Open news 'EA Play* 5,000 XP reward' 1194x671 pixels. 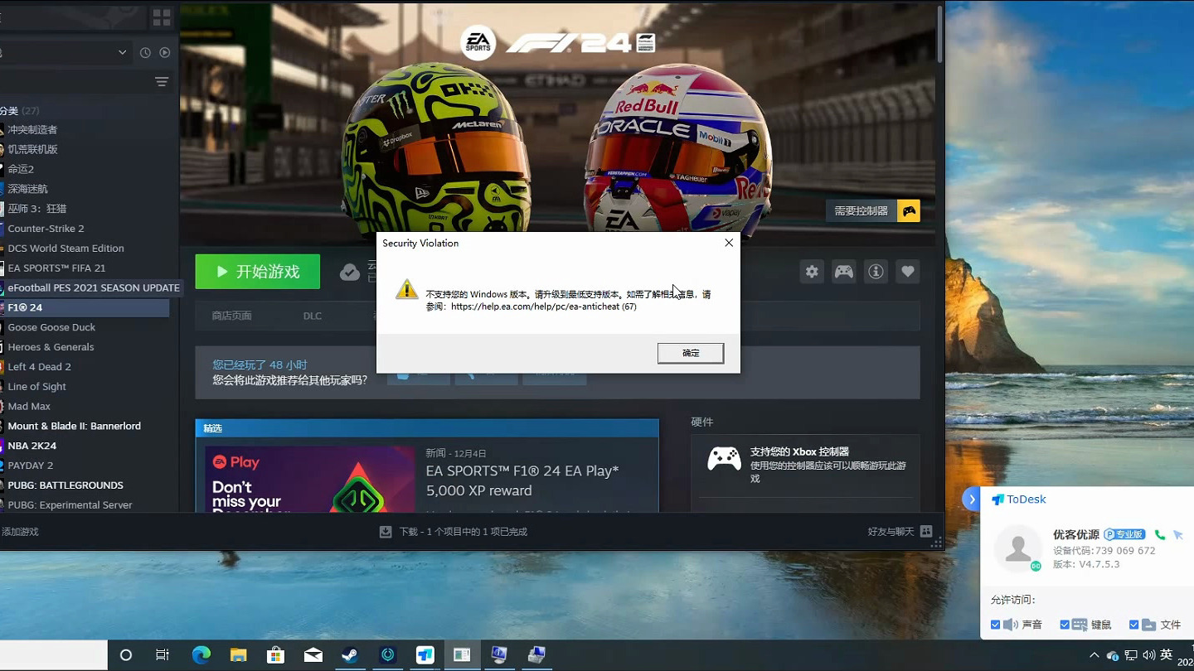coord(522,480)
